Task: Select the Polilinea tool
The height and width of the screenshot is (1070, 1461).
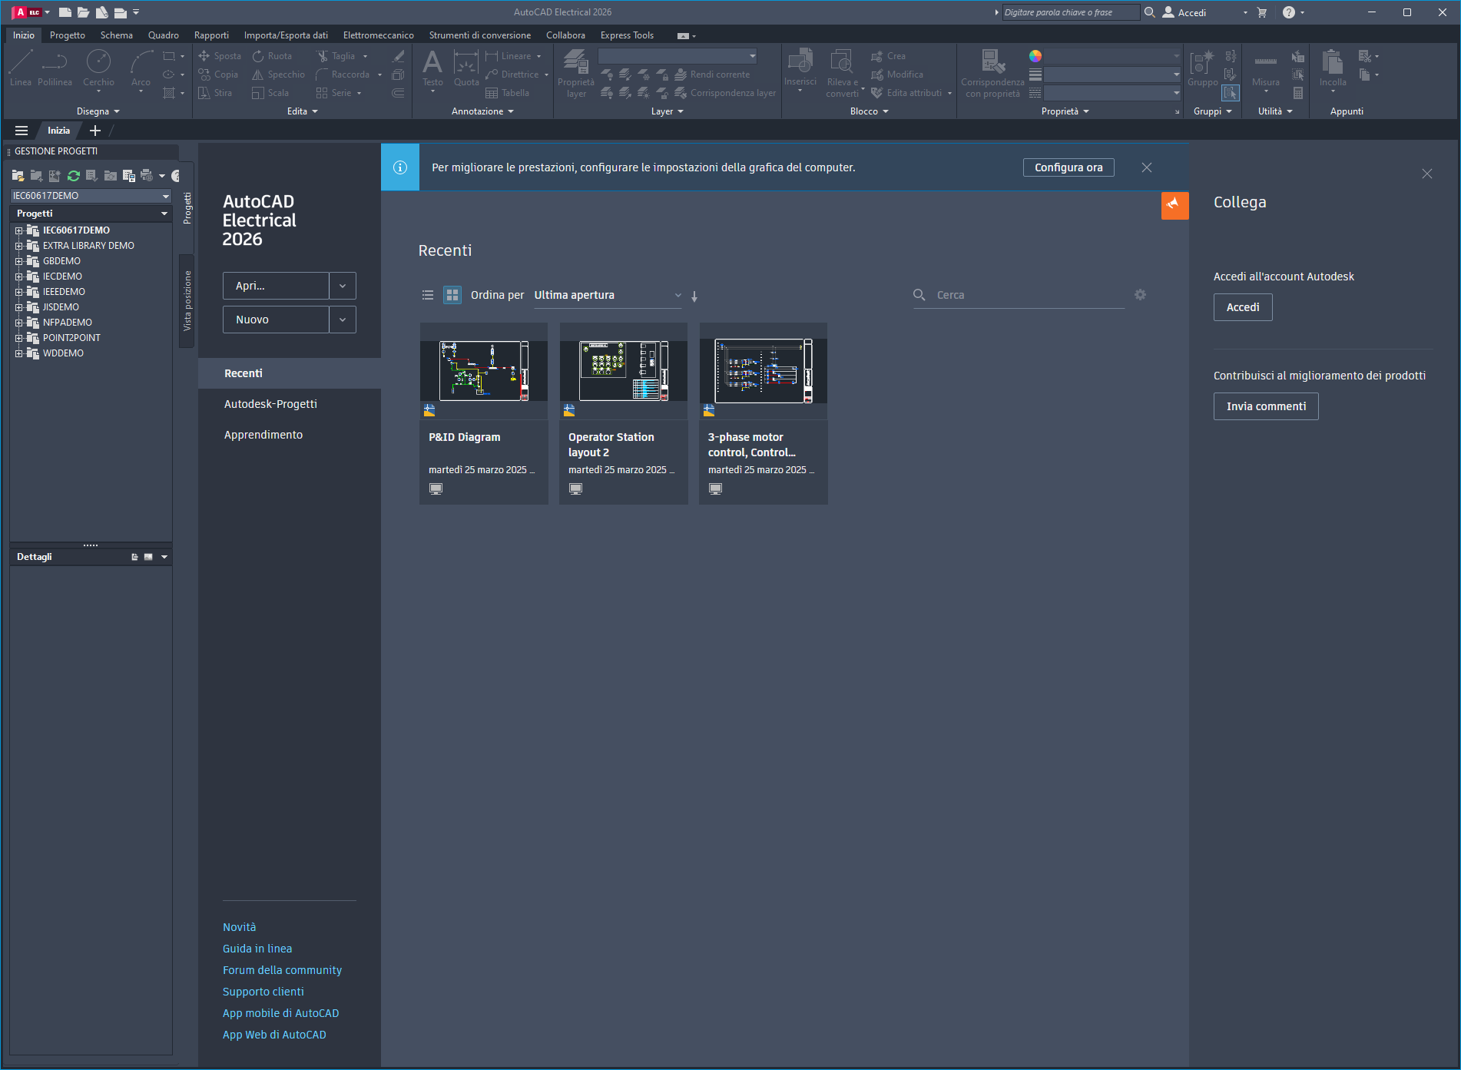Action: click(x=55, y=68)
